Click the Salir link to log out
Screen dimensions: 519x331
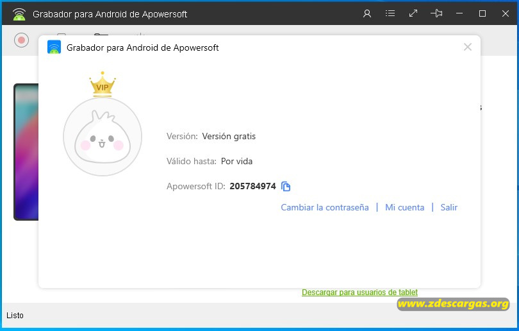coord(449,207)
